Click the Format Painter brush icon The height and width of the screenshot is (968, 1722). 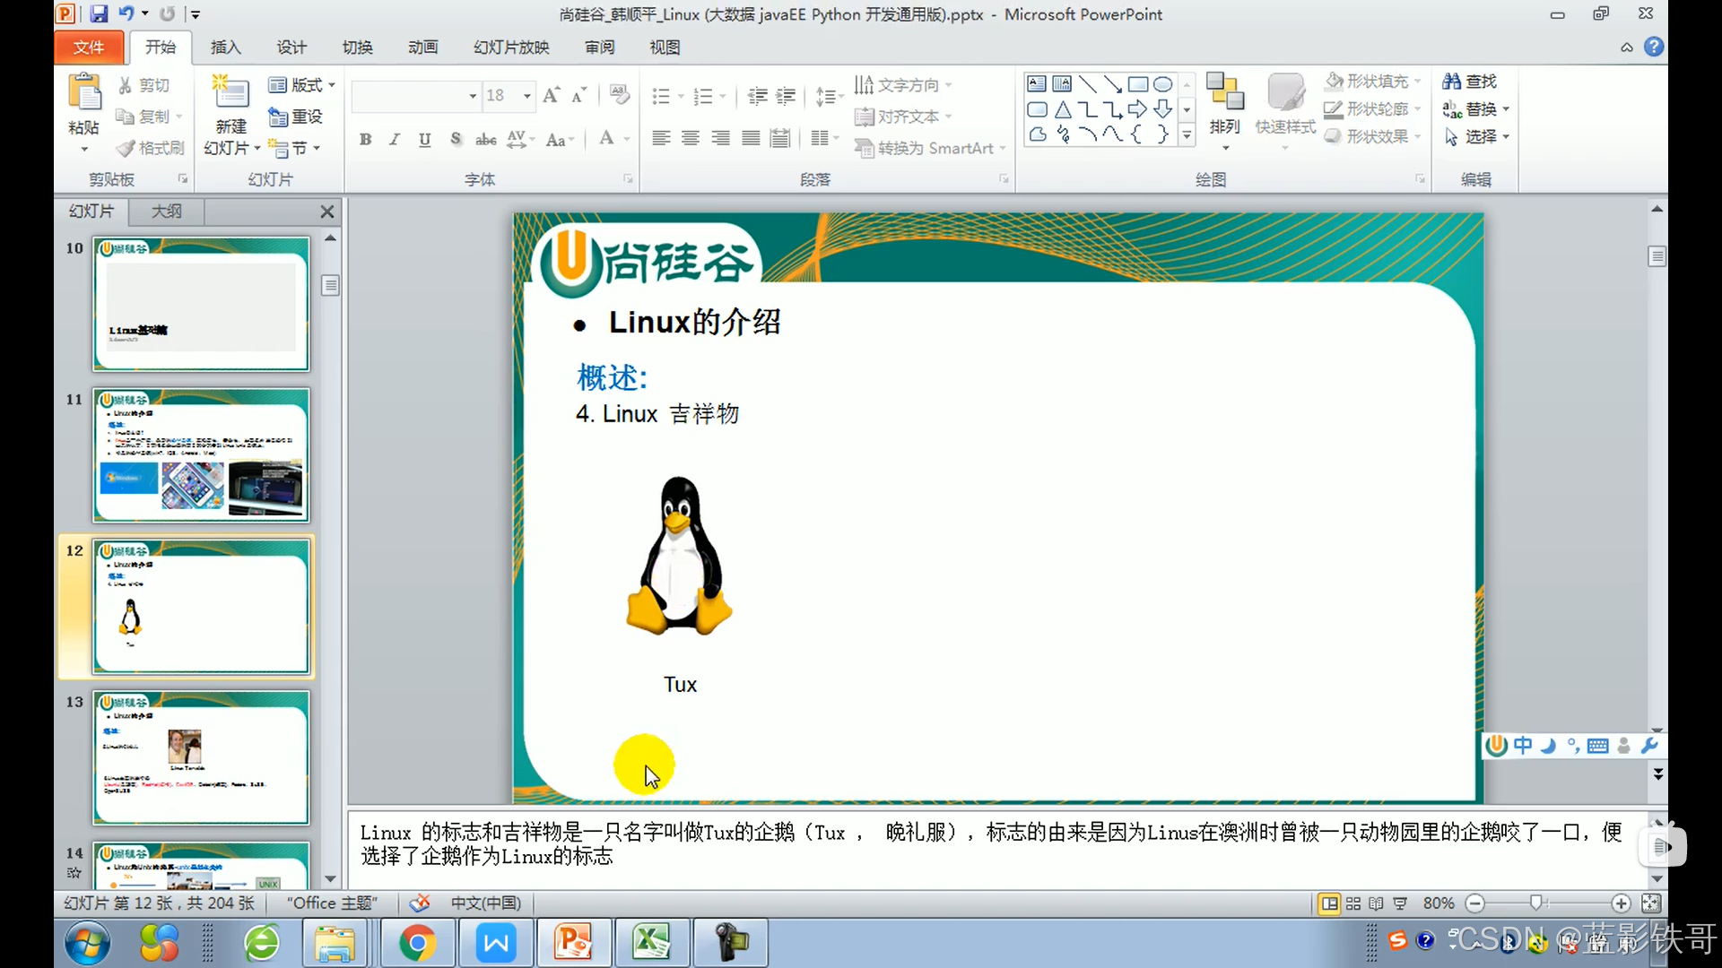126,148
